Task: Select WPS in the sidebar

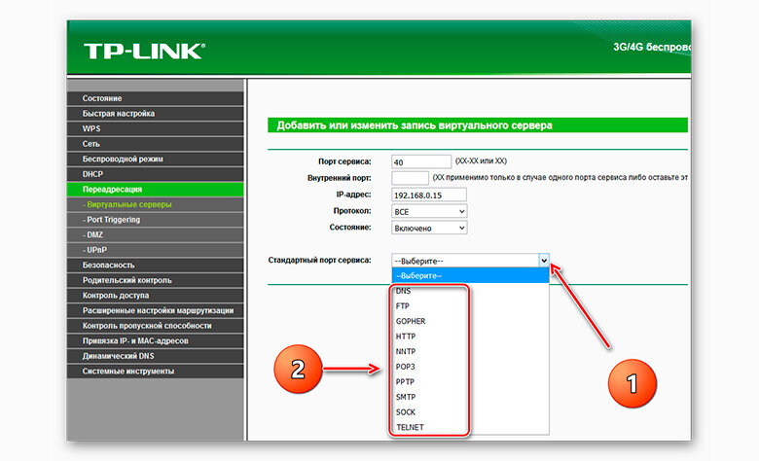Action: tap(155, 128)
